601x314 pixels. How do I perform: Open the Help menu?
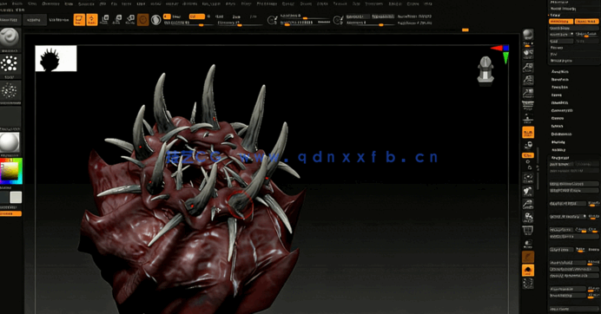[x=428, y=3]
